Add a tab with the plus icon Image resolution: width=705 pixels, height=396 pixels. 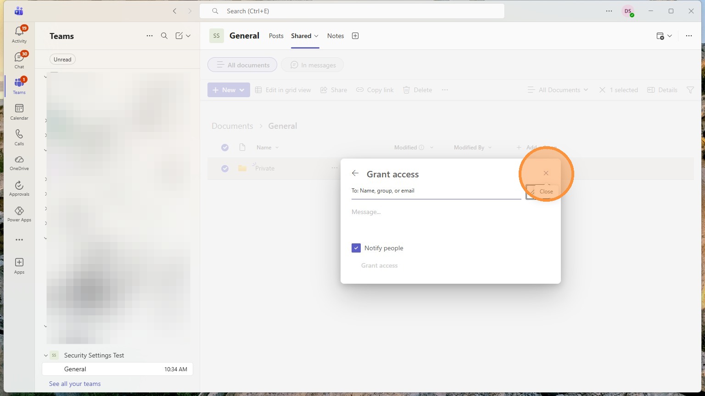(x=355, y=36)
